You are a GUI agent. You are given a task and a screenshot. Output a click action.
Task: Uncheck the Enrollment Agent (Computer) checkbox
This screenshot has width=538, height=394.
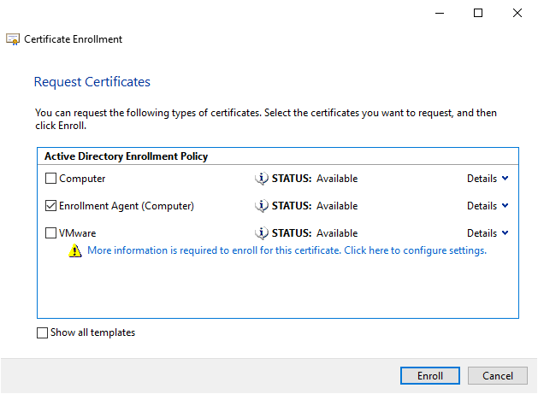point(50,206)
